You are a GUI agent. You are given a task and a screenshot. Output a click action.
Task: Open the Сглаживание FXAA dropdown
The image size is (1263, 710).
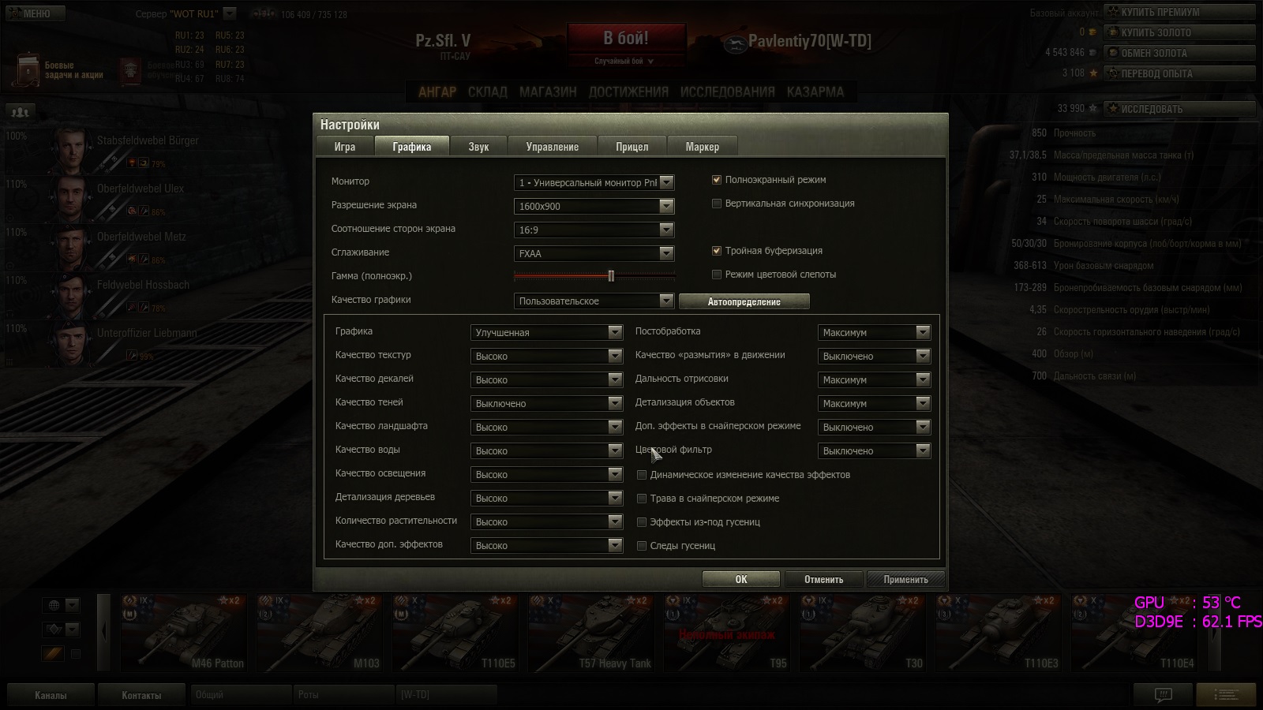pyautogui.click(x=594, y=253)
